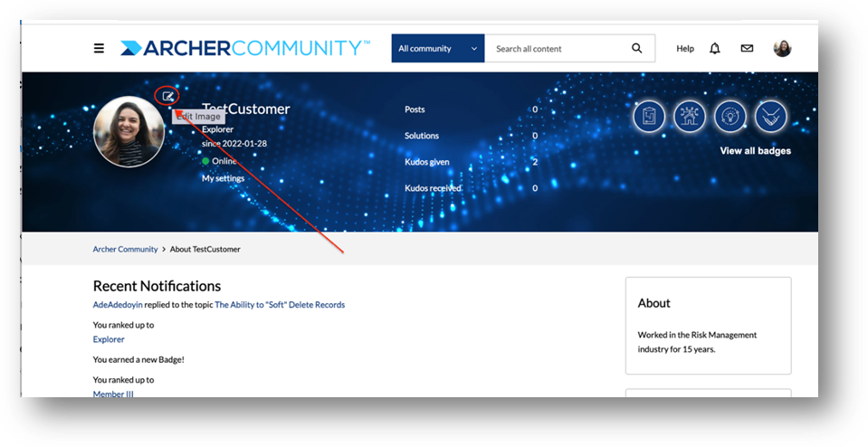This screenshot has width=868, height=447.
Task: Select the network house badge icon
Action: [690, 117]
